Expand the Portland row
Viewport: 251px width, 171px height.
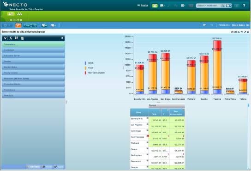148,142
